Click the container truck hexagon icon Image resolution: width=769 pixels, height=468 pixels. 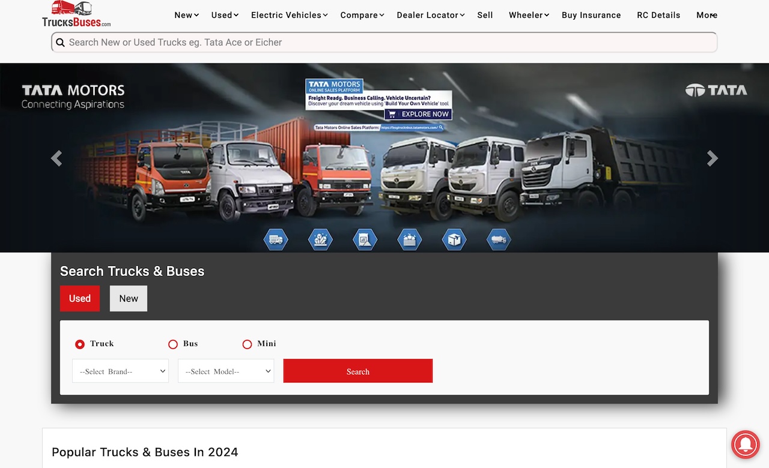coord(276,239)
